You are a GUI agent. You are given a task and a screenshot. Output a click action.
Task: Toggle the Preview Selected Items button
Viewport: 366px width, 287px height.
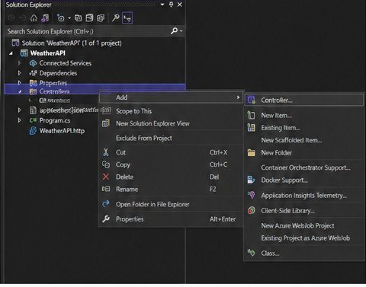click(x=127, y=18)
